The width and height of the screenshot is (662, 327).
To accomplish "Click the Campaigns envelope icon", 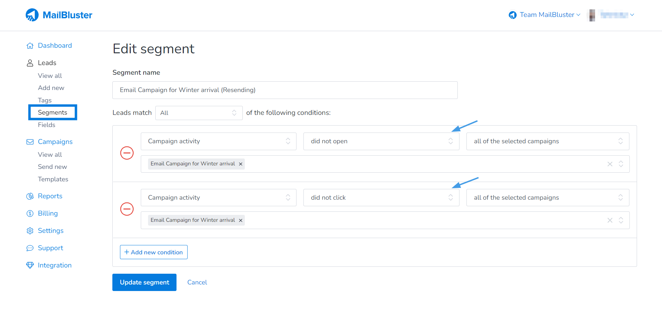I will tap(30, 142).
